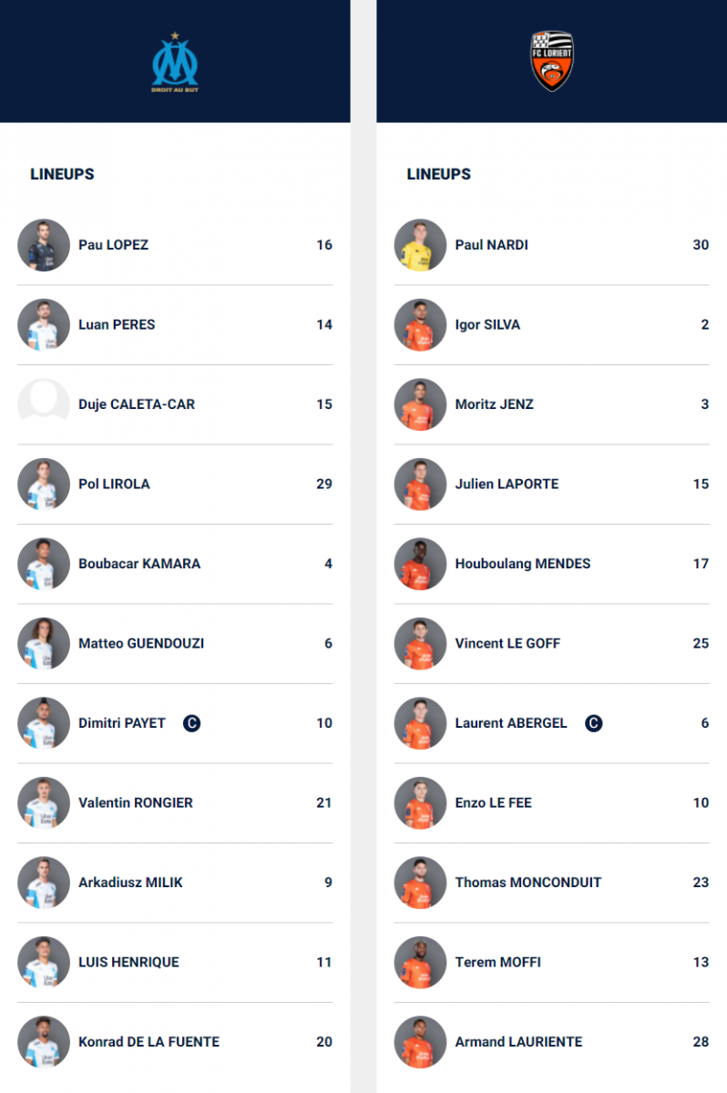Click the Marseille LINEUPS heading

[x=62, y=174]
